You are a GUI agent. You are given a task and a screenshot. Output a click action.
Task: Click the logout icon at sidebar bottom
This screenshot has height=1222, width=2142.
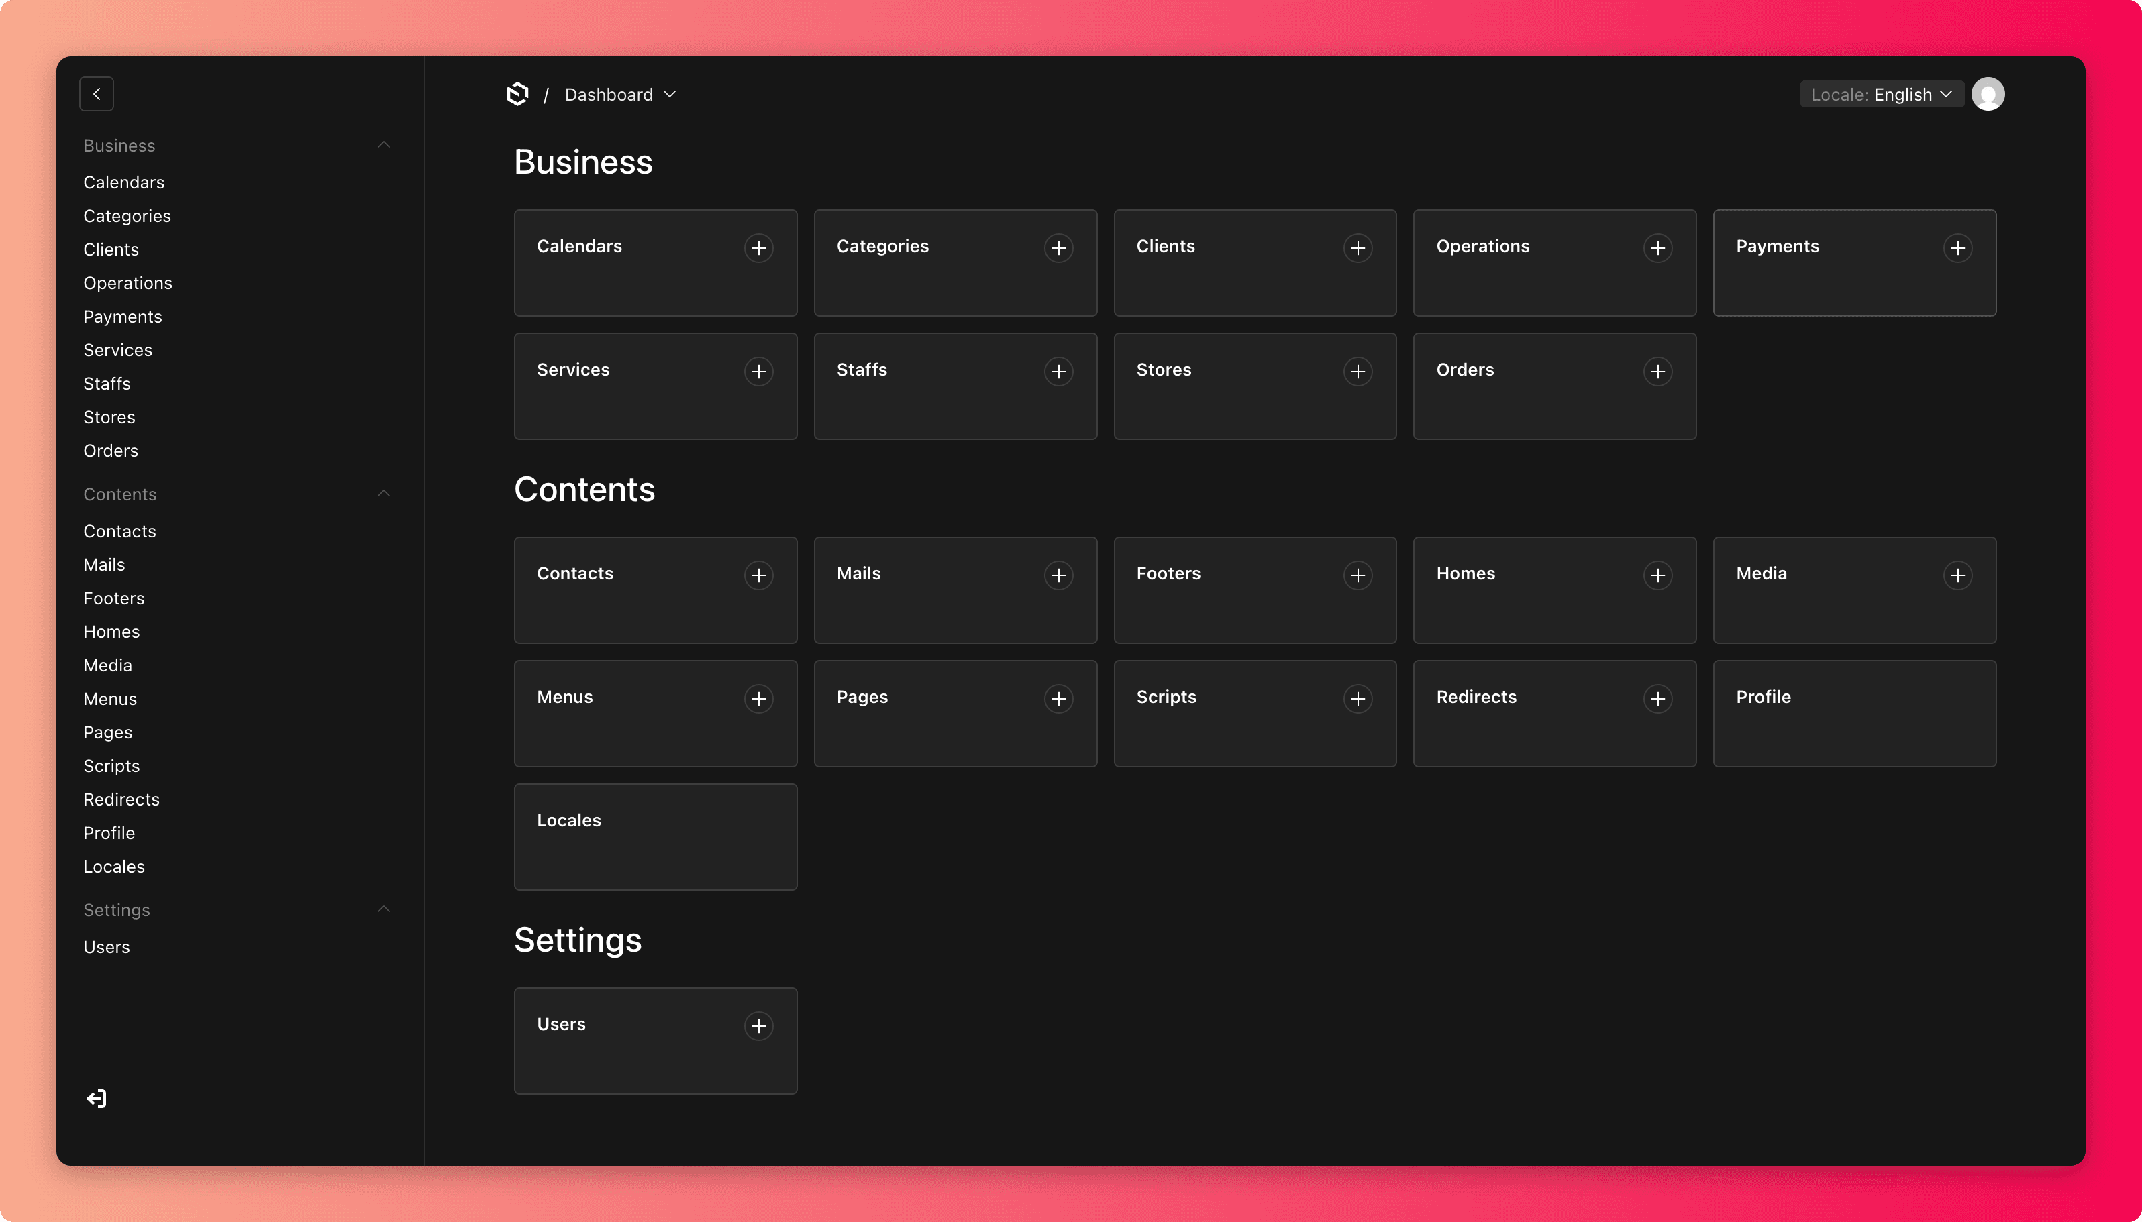coord(97,1099)
